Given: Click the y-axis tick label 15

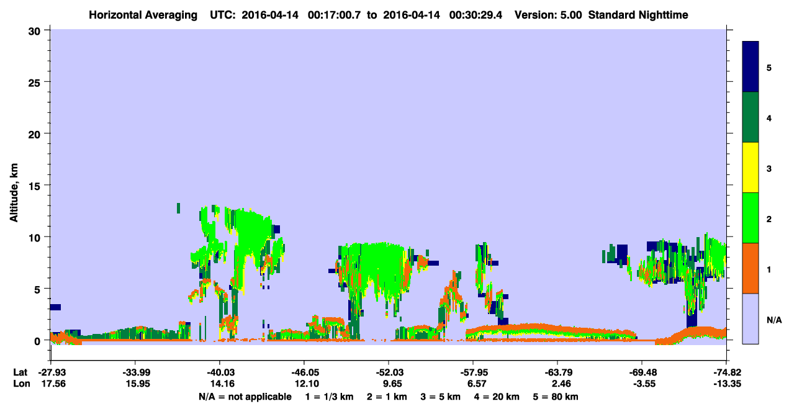Looking at the screenshot, I should point(36,186).
